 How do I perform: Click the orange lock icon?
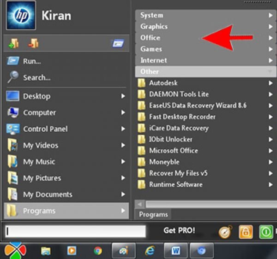click(x=246, y=232)
